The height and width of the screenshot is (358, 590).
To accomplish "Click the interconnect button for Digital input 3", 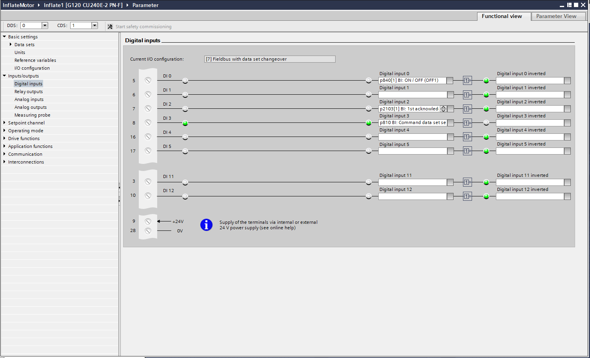I will click(x=450, y=123).
